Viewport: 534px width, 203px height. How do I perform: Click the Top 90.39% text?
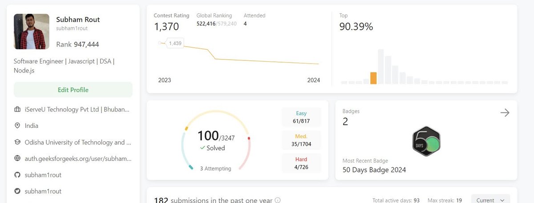pyautogui.click(x=356, y=27)
